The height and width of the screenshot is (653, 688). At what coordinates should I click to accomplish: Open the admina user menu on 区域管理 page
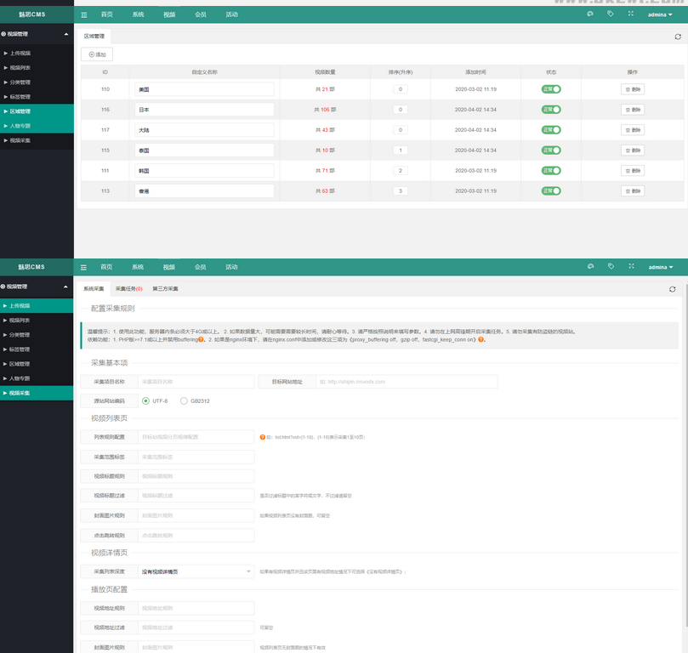[x=660, y=14]
